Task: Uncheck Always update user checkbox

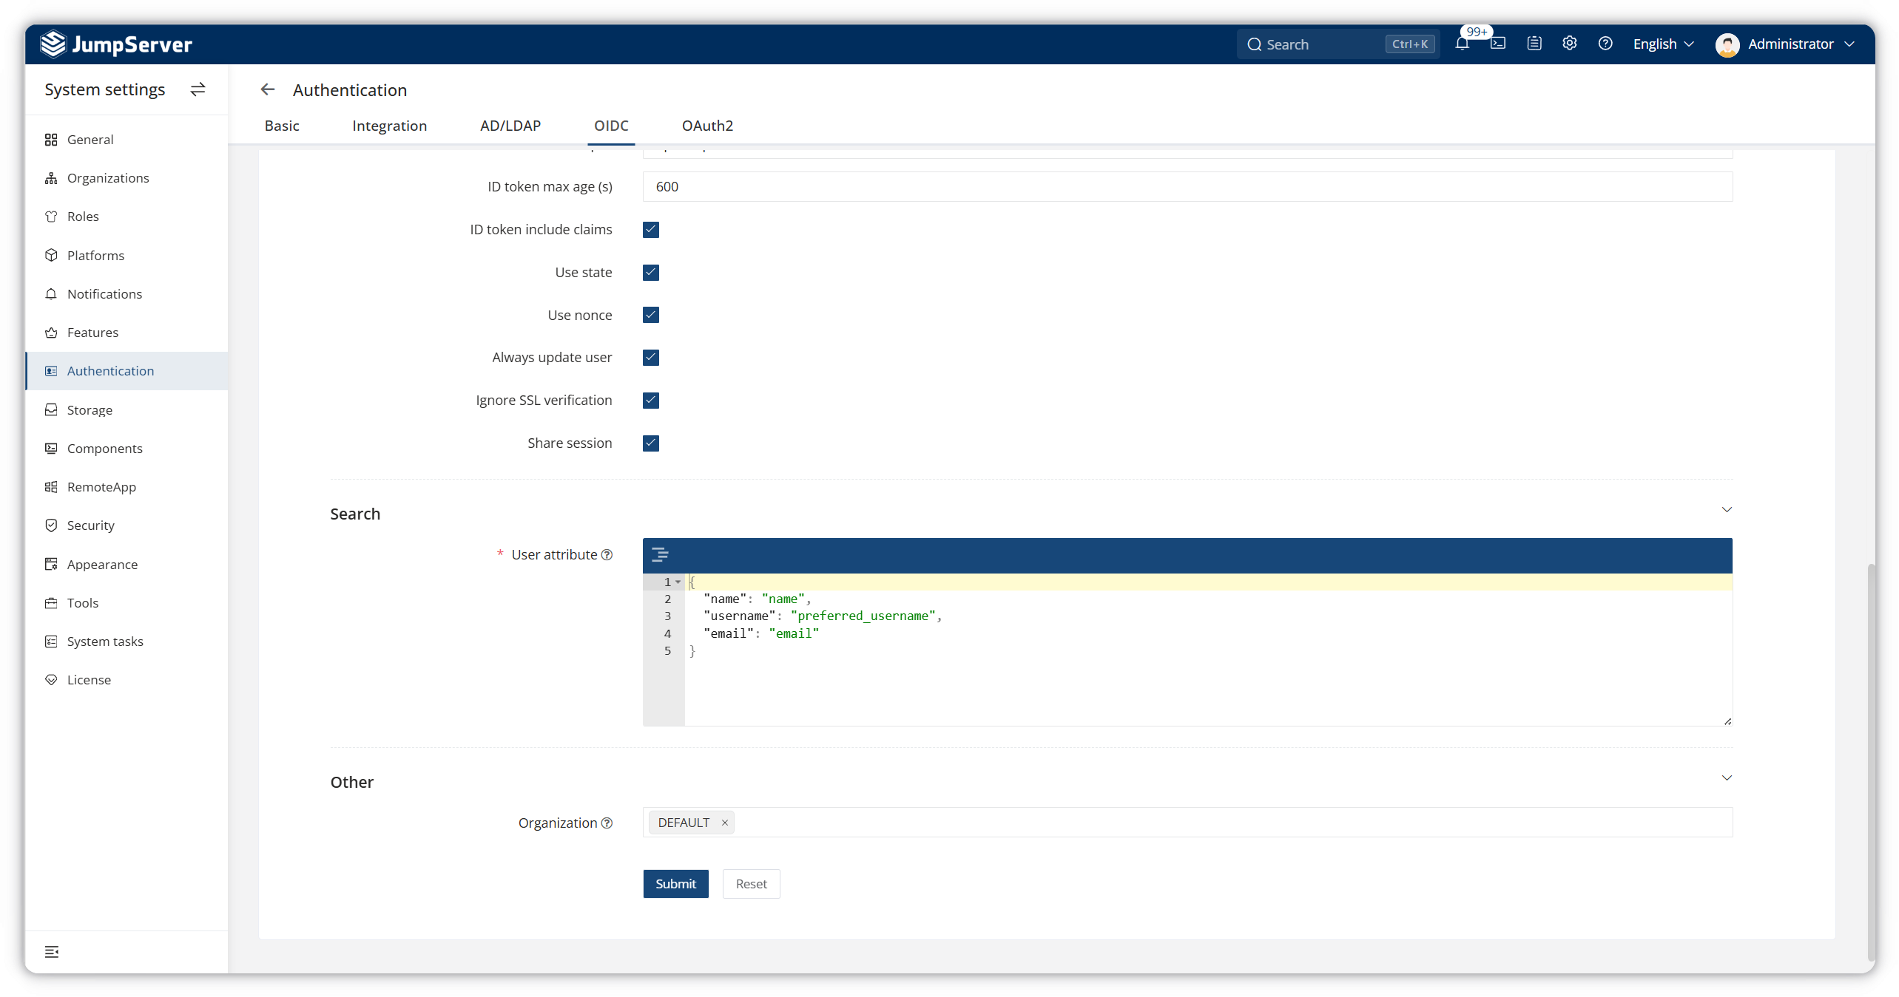Action: coord(651,358)
